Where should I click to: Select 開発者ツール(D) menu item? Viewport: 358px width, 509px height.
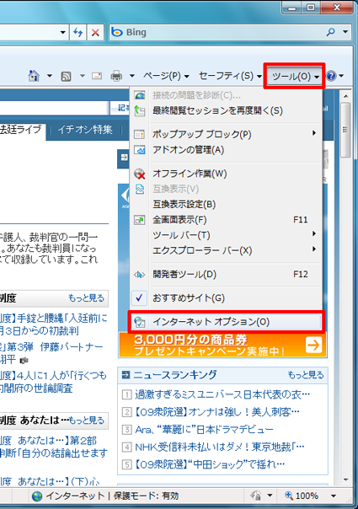click(x=226, y=275)
